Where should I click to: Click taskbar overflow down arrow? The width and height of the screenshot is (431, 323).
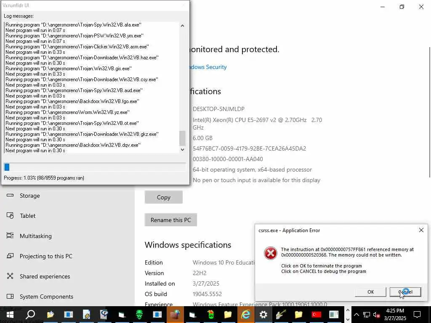348,320
